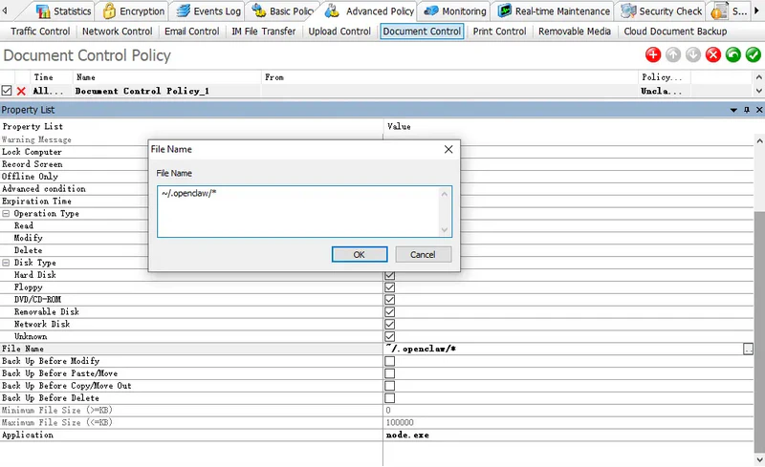Select Removable Media sub-tab
Viewport: 765px width, 467px height.
tap(575, 32)
